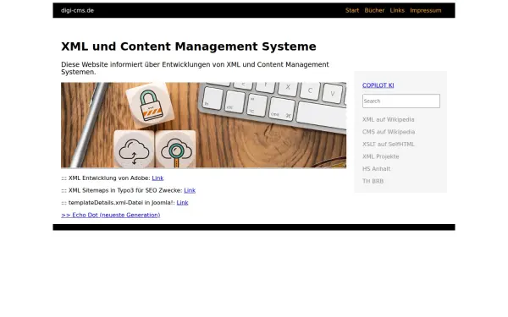The width and height of the screenshot is (508, 317).
Task: Click the intro text 'Diese Website informiert'
Action: point(195,68)
